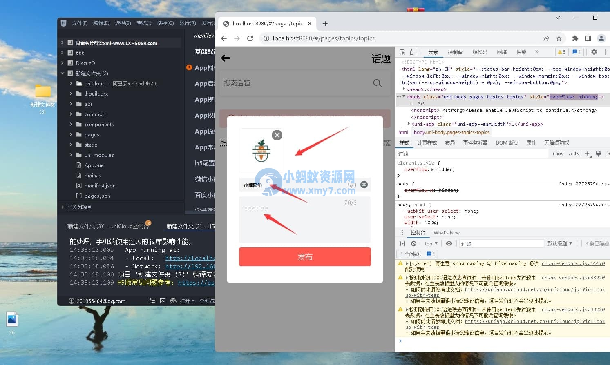610x365 pixels.
Task: Select the inspect element tool in DevTools
Action: 402,52
